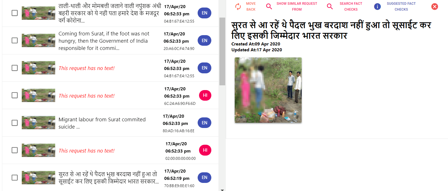Select the text 'Migrant labour from Surat commited suicide'
Viewport: 448px width, 191px height.
pos(102,123)
